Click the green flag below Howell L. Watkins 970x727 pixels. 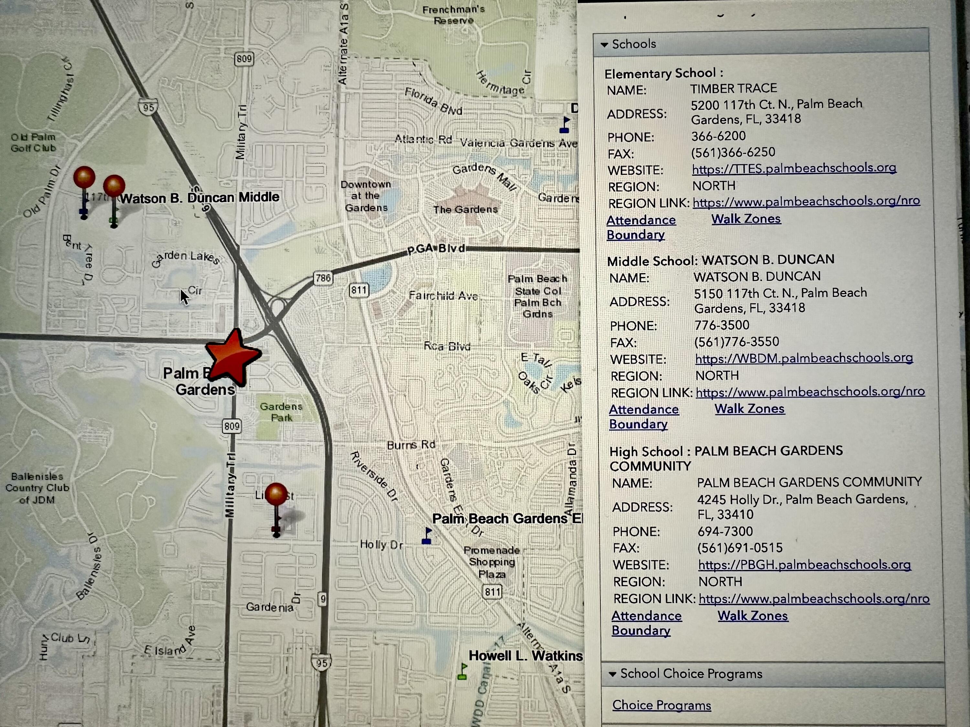(462, 672)
